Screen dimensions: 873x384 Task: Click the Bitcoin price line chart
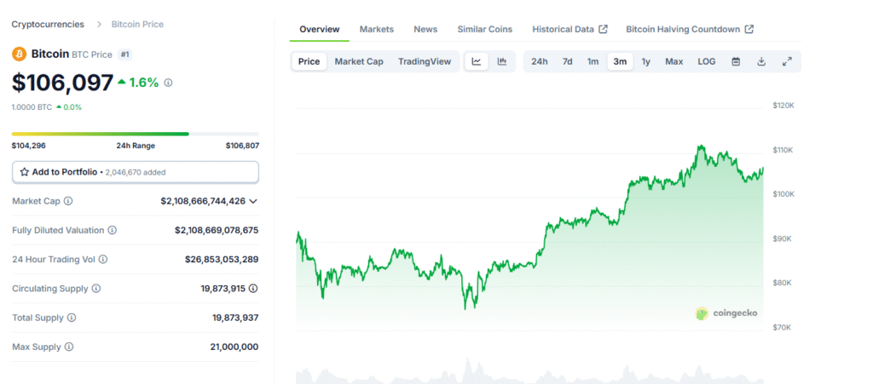click(x=529, y=228)
